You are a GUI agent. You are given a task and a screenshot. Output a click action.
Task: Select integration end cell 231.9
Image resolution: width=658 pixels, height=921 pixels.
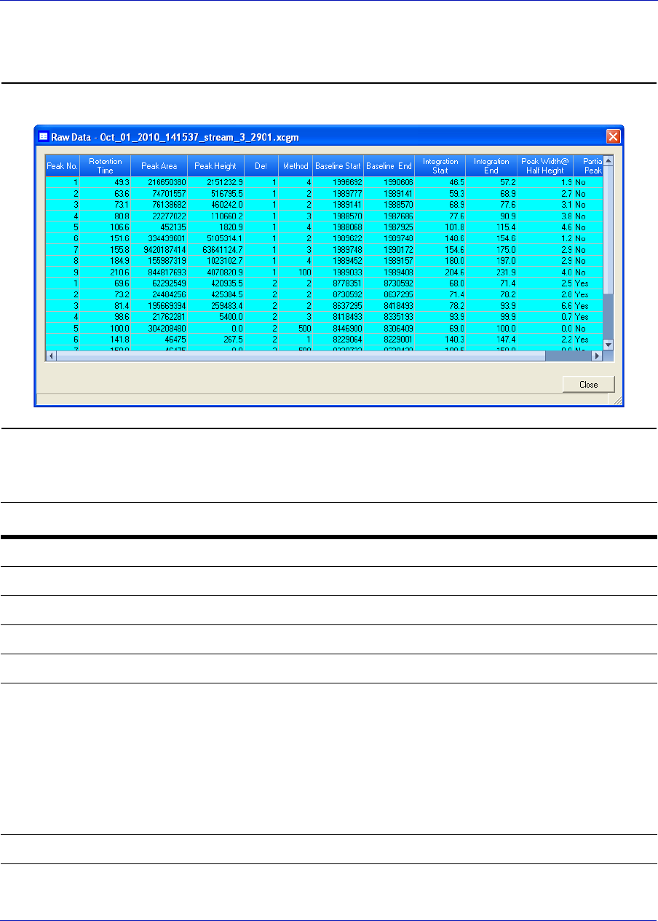pyautogui.click(x=492, y=273)
